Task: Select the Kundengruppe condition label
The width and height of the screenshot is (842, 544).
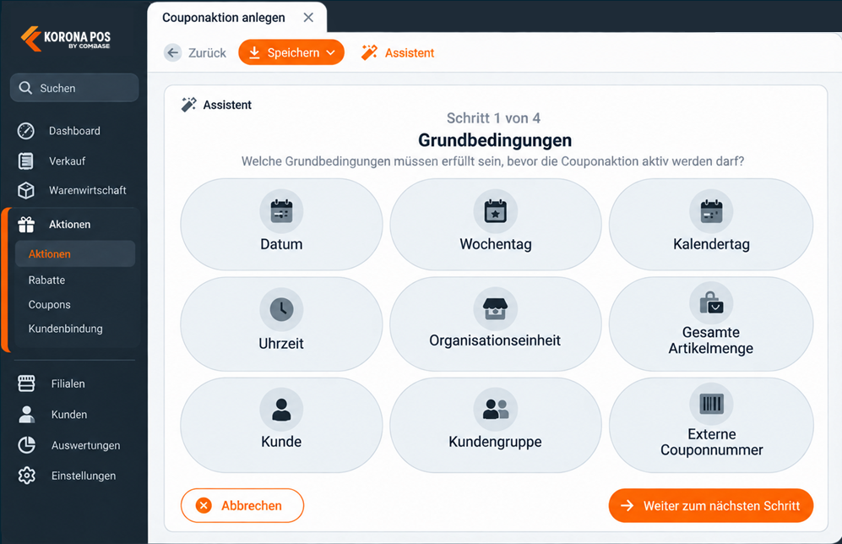Action: pos(495,442)
